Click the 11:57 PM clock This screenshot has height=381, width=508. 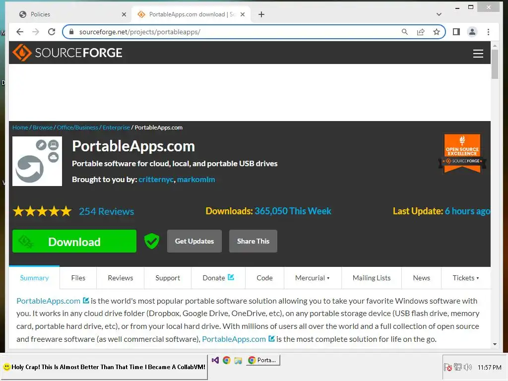(x=489, y=367)
